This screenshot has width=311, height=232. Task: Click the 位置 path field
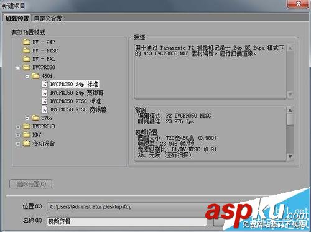click(x=126, y=206)
